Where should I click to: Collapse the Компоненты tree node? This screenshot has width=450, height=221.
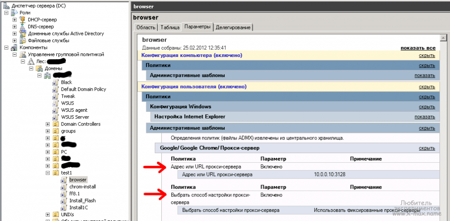click(x=6, y=47)
